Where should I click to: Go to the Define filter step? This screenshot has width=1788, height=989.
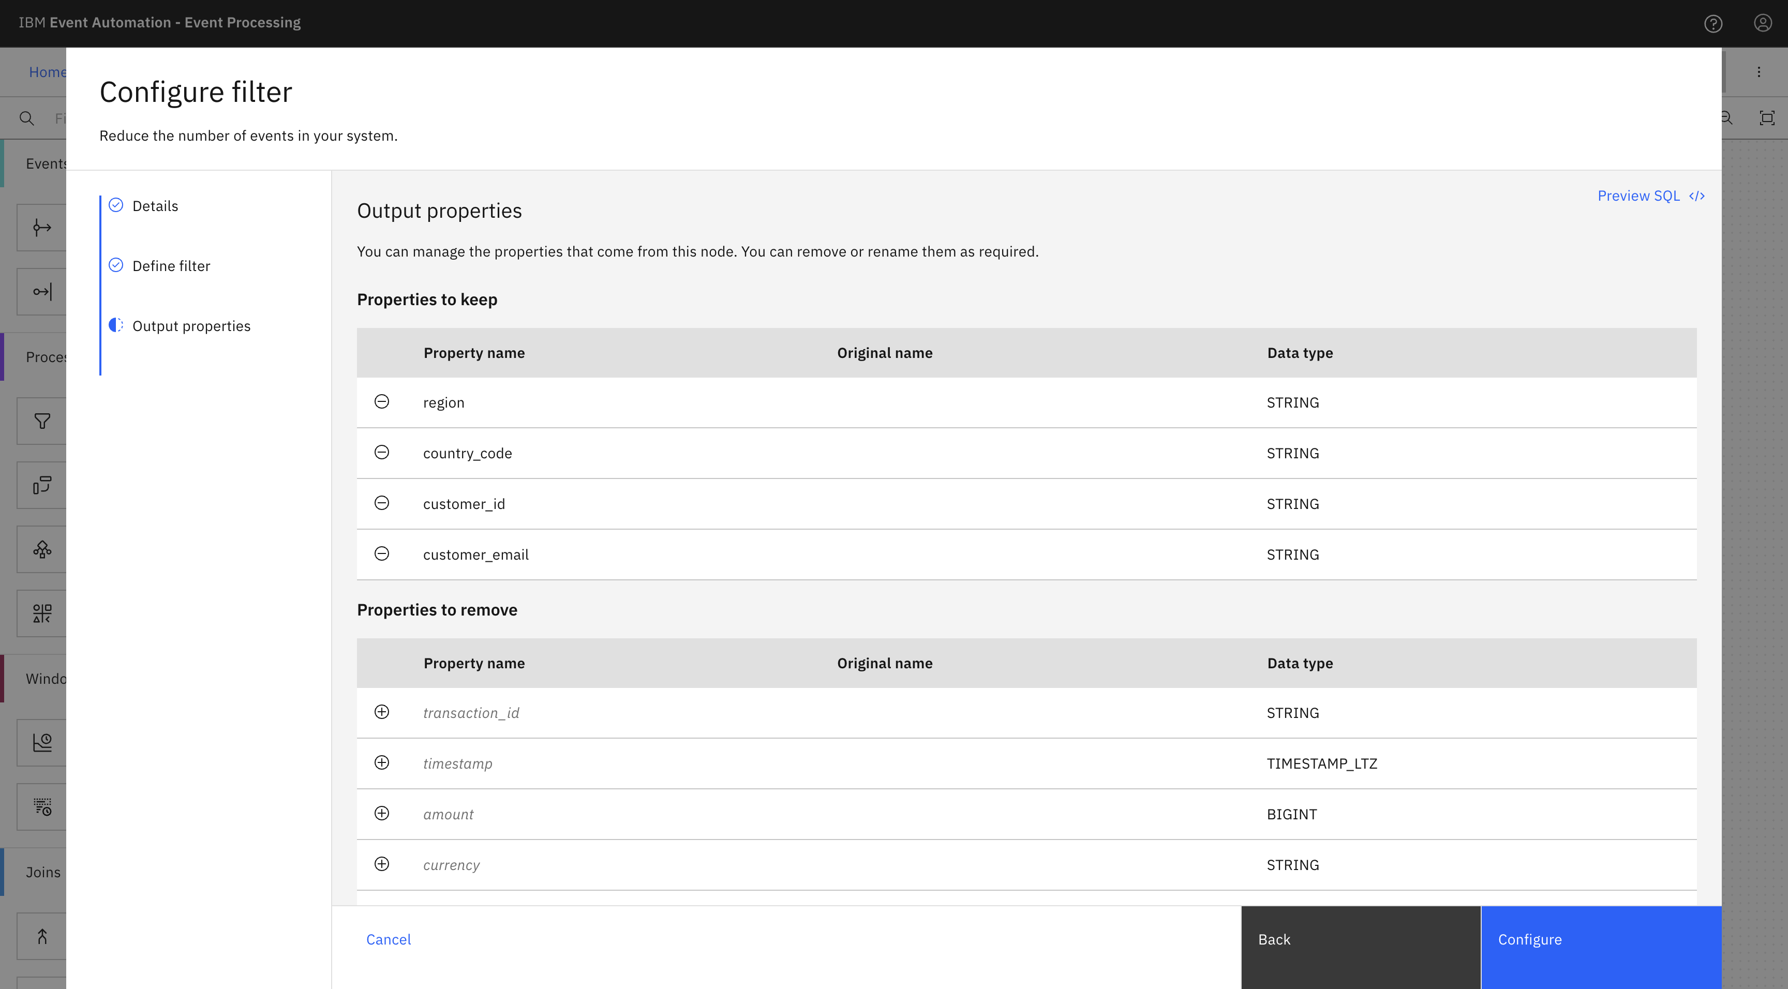tap(171, 266)
